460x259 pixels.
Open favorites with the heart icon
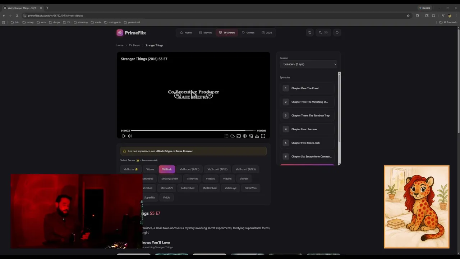pos(337,32)
